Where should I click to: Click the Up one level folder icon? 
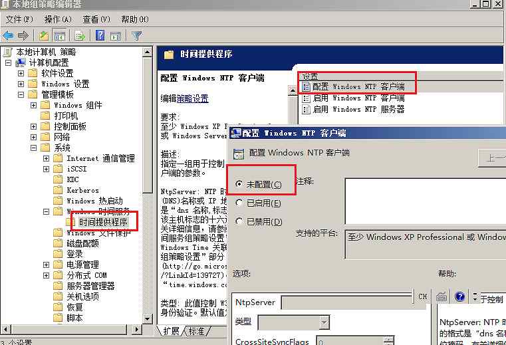[x=44, y=35]
